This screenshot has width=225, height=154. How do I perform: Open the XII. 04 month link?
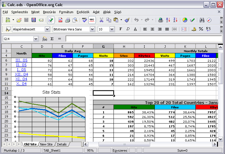coord(21,74)
